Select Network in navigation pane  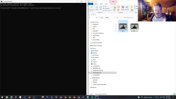point(94,87)
